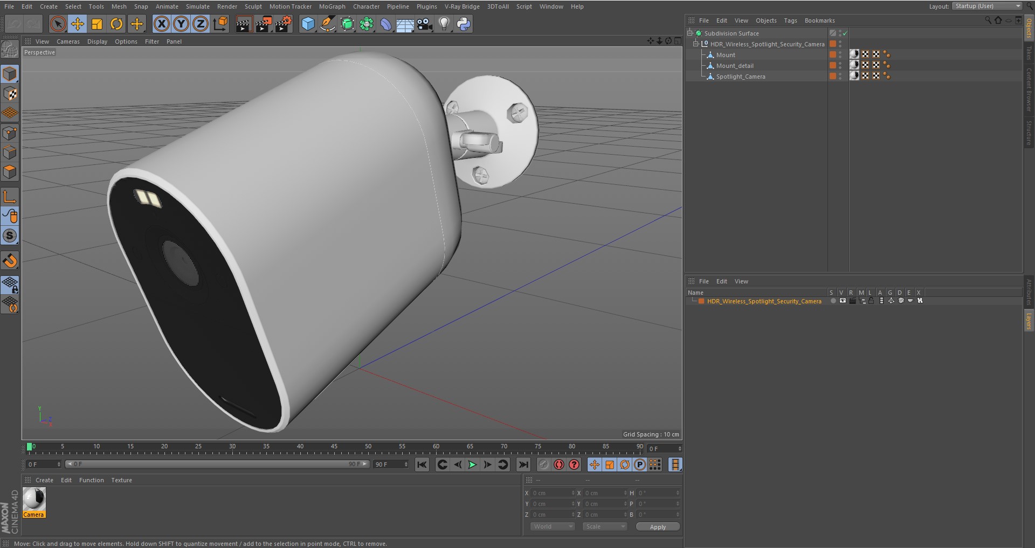Image resolution: width=1035 pixels, height=548 pixels.
Task: Toggle X axis lock
Action: (161, 24)
